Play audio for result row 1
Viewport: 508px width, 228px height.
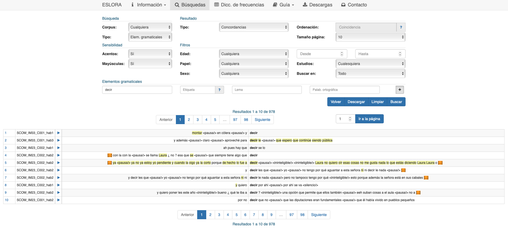pyautogui.click(x=58, y=133)
